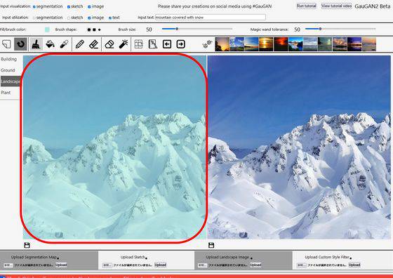Select the paint brush tool

[36, 44]
